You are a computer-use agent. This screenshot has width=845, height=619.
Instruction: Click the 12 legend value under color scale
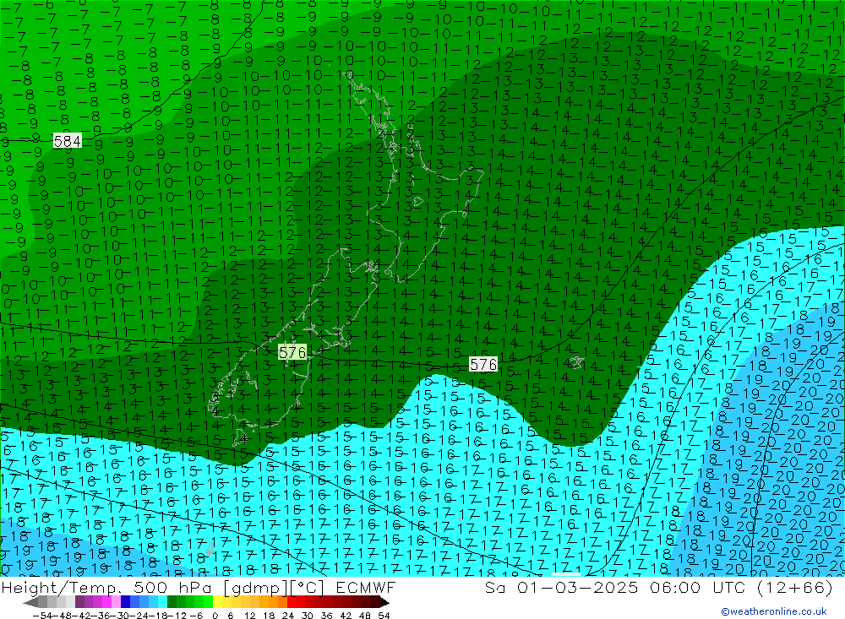[249, 616]
